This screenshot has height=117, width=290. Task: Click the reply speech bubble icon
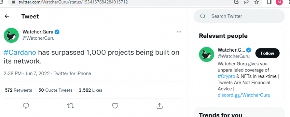tap(26, 105)
